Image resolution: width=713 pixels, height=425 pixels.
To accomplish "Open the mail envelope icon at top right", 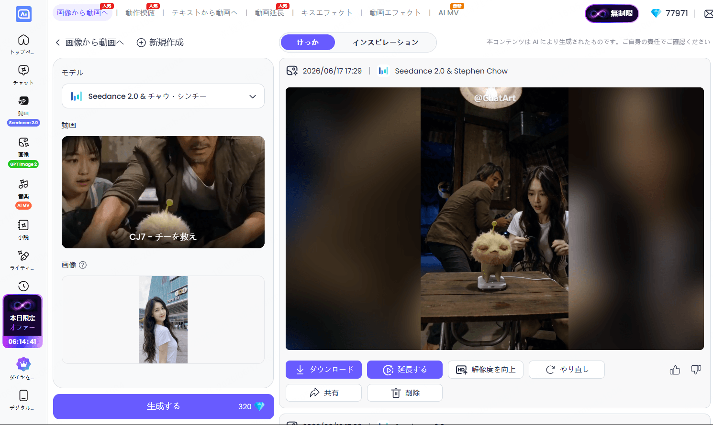I will point(709,14).
